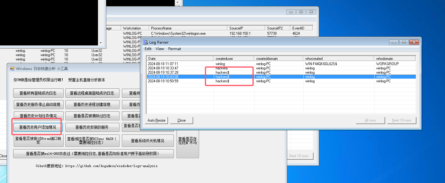Click 查看远程桌面登陆成功日志 button
The height and width of the screenshot is (183, 445).
(x=92, y=93)
